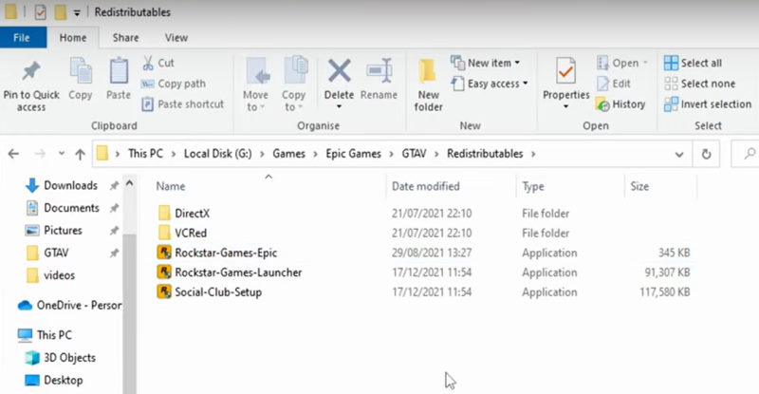Click Select all
This screenshot has height=394, width=759.
pyautogui.click(x=693, y=63)
